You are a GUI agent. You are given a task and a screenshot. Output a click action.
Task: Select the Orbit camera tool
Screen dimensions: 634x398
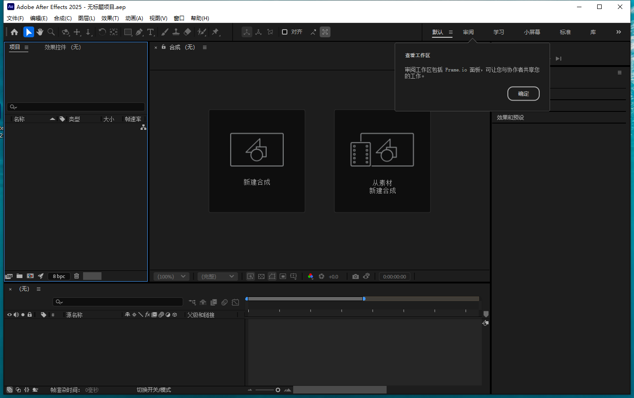click(66, 32)
